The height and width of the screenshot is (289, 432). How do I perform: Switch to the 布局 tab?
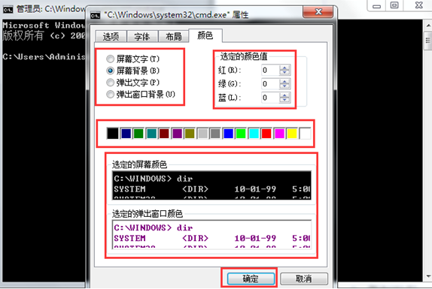click(x=174, y=36)
